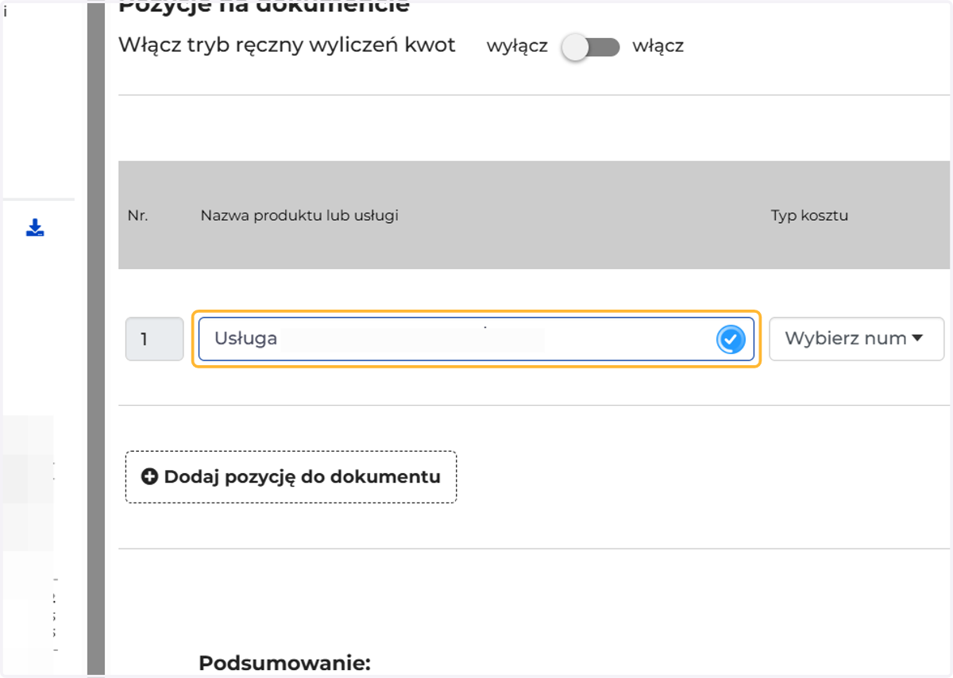Click the blue checkmark icon in the name field
The image size is (953, 678).
click(x=731, y=340)
